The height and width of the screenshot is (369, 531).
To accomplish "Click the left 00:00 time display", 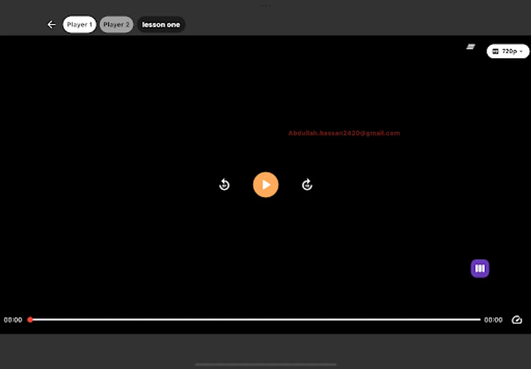I will [x=13, y=320].
